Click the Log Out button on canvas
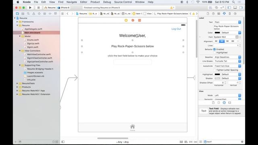 [176, 29]
